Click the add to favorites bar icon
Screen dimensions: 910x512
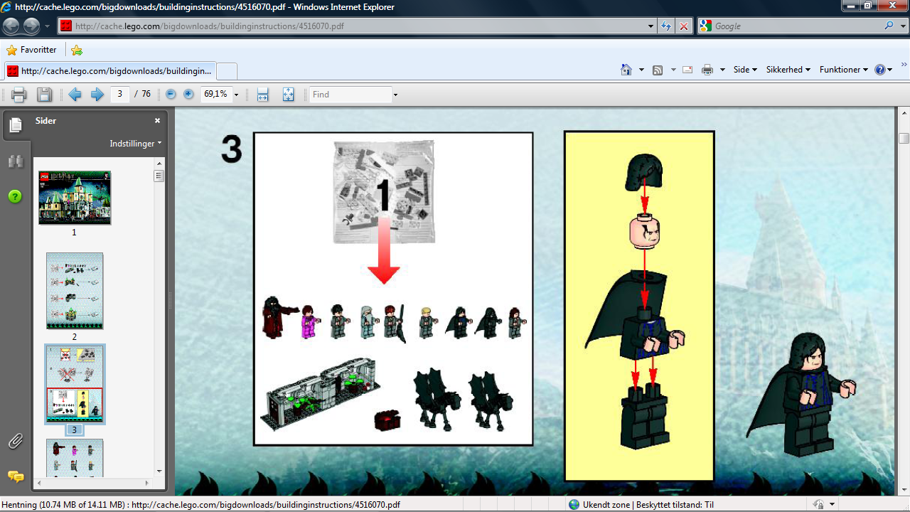coord(77,50)
